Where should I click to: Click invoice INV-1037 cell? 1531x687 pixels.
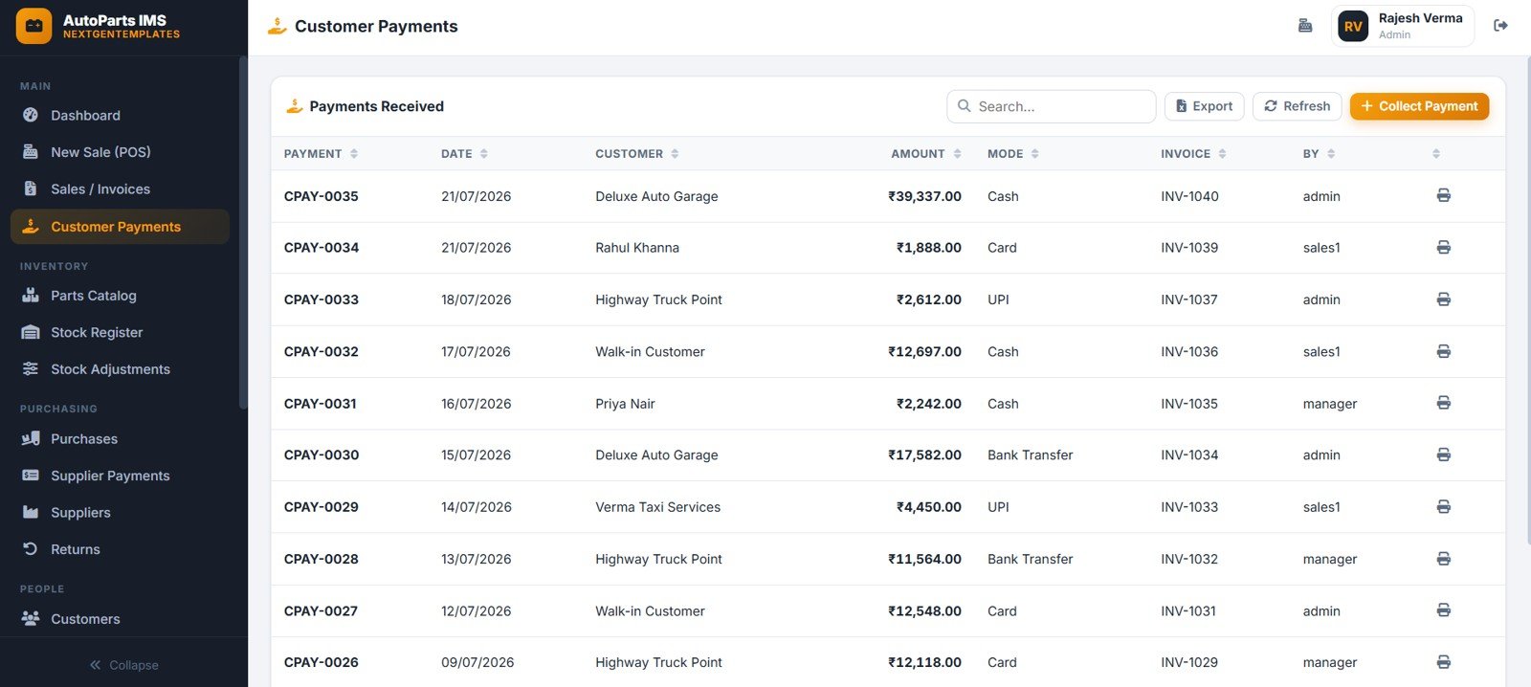click(1189, 299)
